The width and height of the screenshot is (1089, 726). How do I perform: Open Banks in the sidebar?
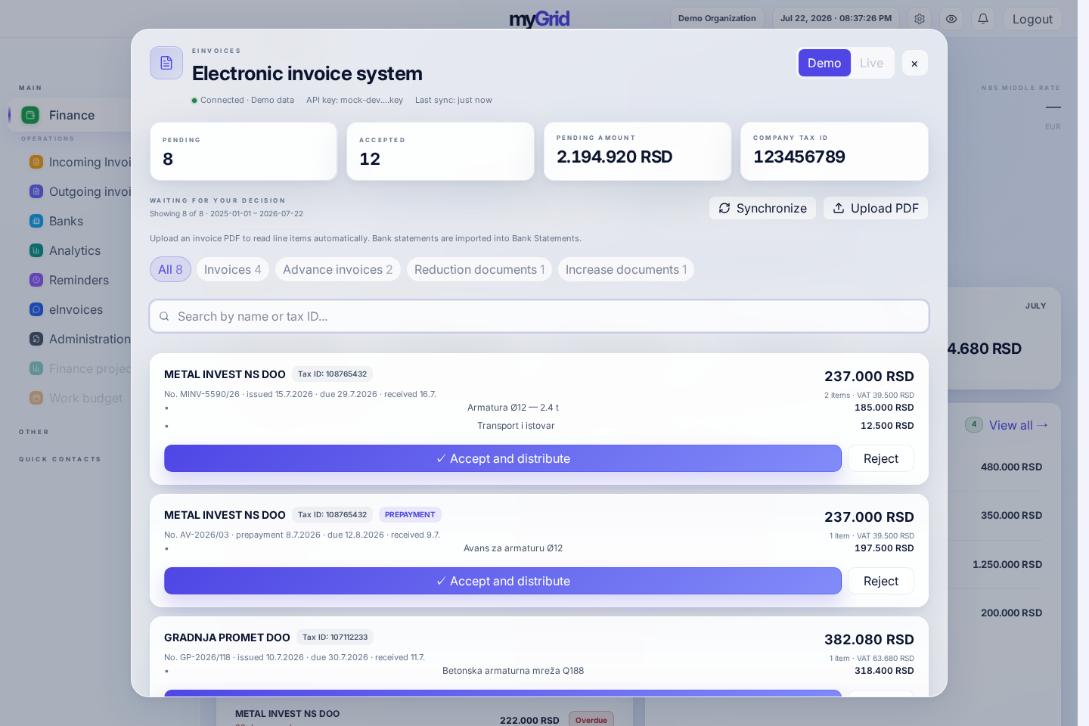pyautogui.click(x=66, y=221)
